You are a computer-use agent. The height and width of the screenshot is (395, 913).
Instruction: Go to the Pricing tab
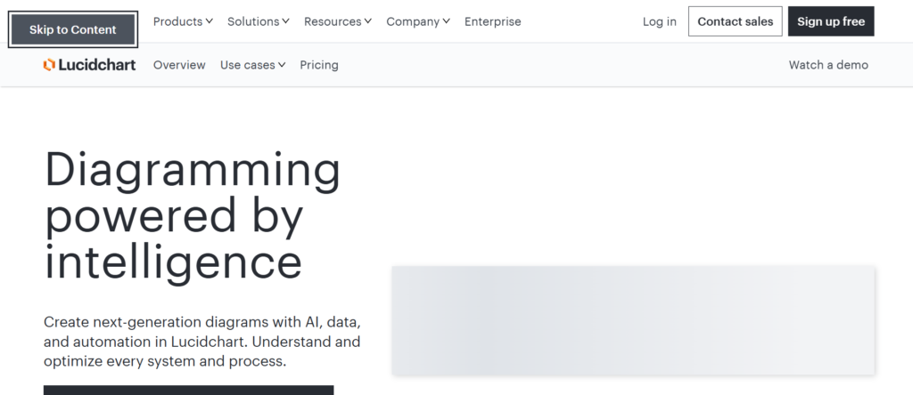coord(319,65)
